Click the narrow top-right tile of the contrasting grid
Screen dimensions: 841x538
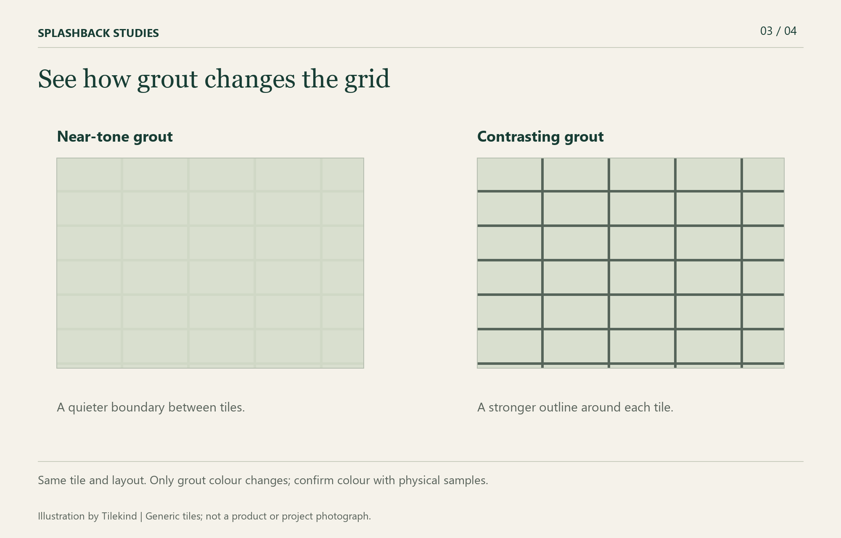pos(763,174)
